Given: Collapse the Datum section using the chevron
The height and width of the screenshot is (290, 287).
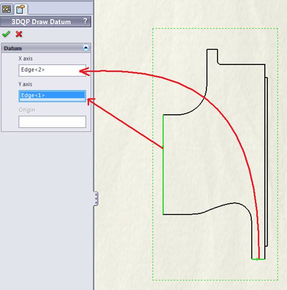Looking at the screenshot, I should click(x=85, y=48).
